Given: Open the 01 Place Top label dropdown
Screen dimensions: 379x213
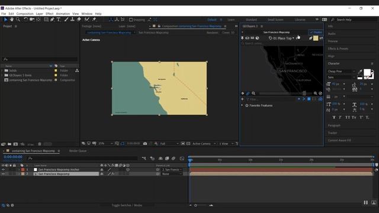Looking at the screenshot, I should [282, 38].
